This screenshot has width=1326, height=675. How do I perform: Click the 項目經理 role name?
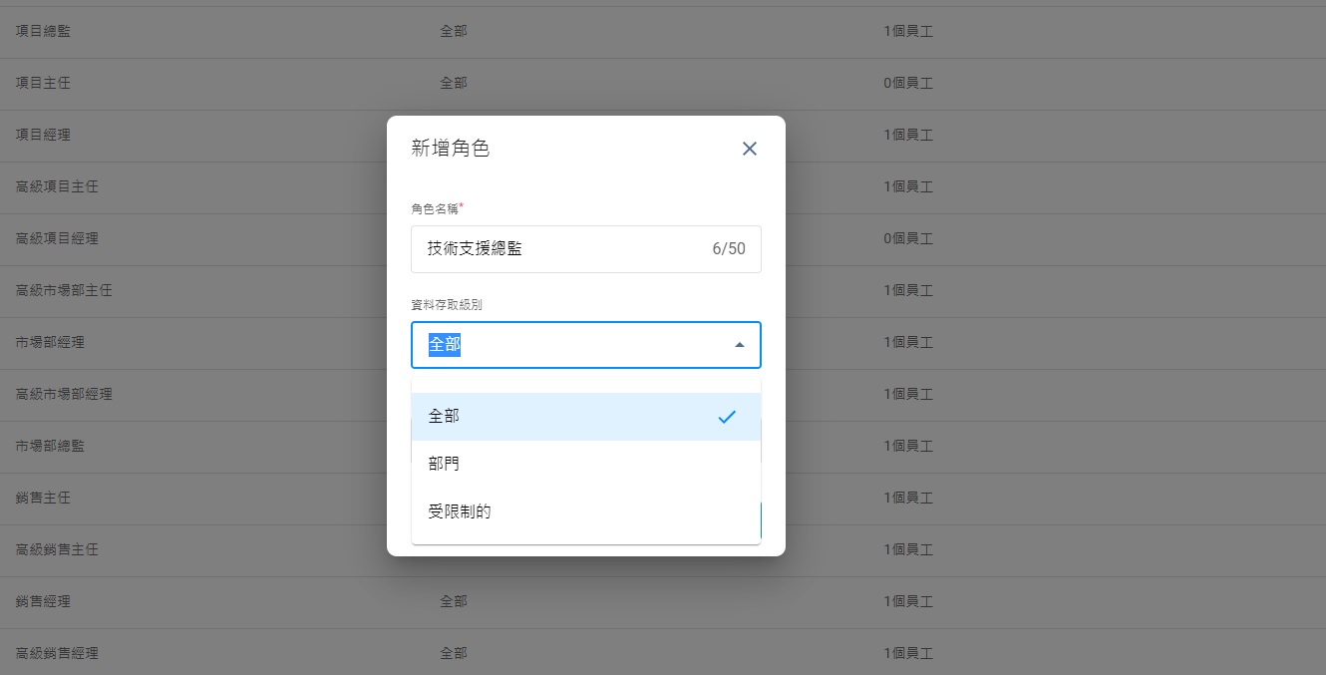[43, 135]
